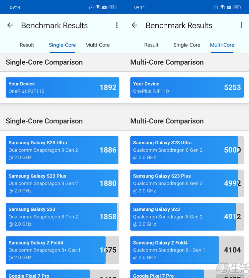The width and height of the screenshot is (249, 278).
Task: Tap Your Device card showing score 1892
Action: click(62, 87)
